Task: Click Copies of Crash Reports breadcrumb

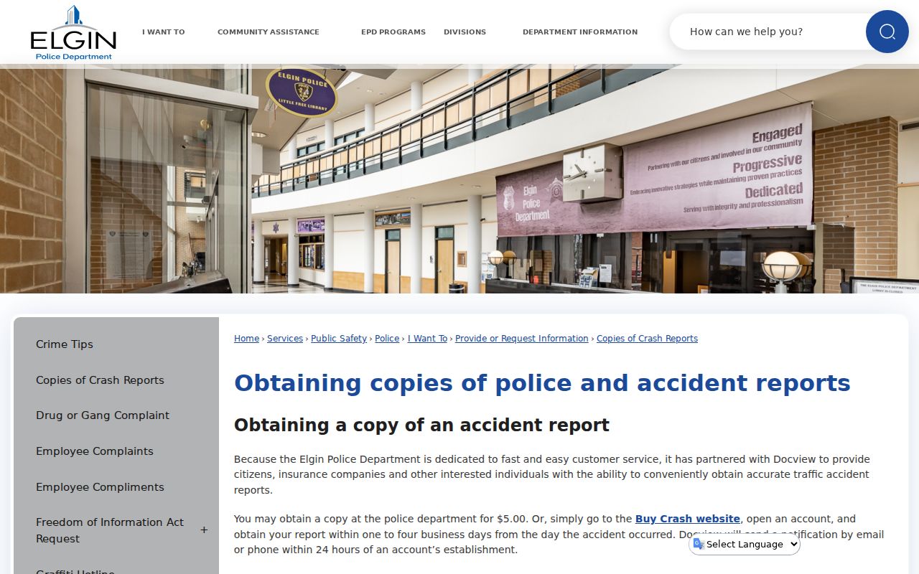Action: click(647, 339)
